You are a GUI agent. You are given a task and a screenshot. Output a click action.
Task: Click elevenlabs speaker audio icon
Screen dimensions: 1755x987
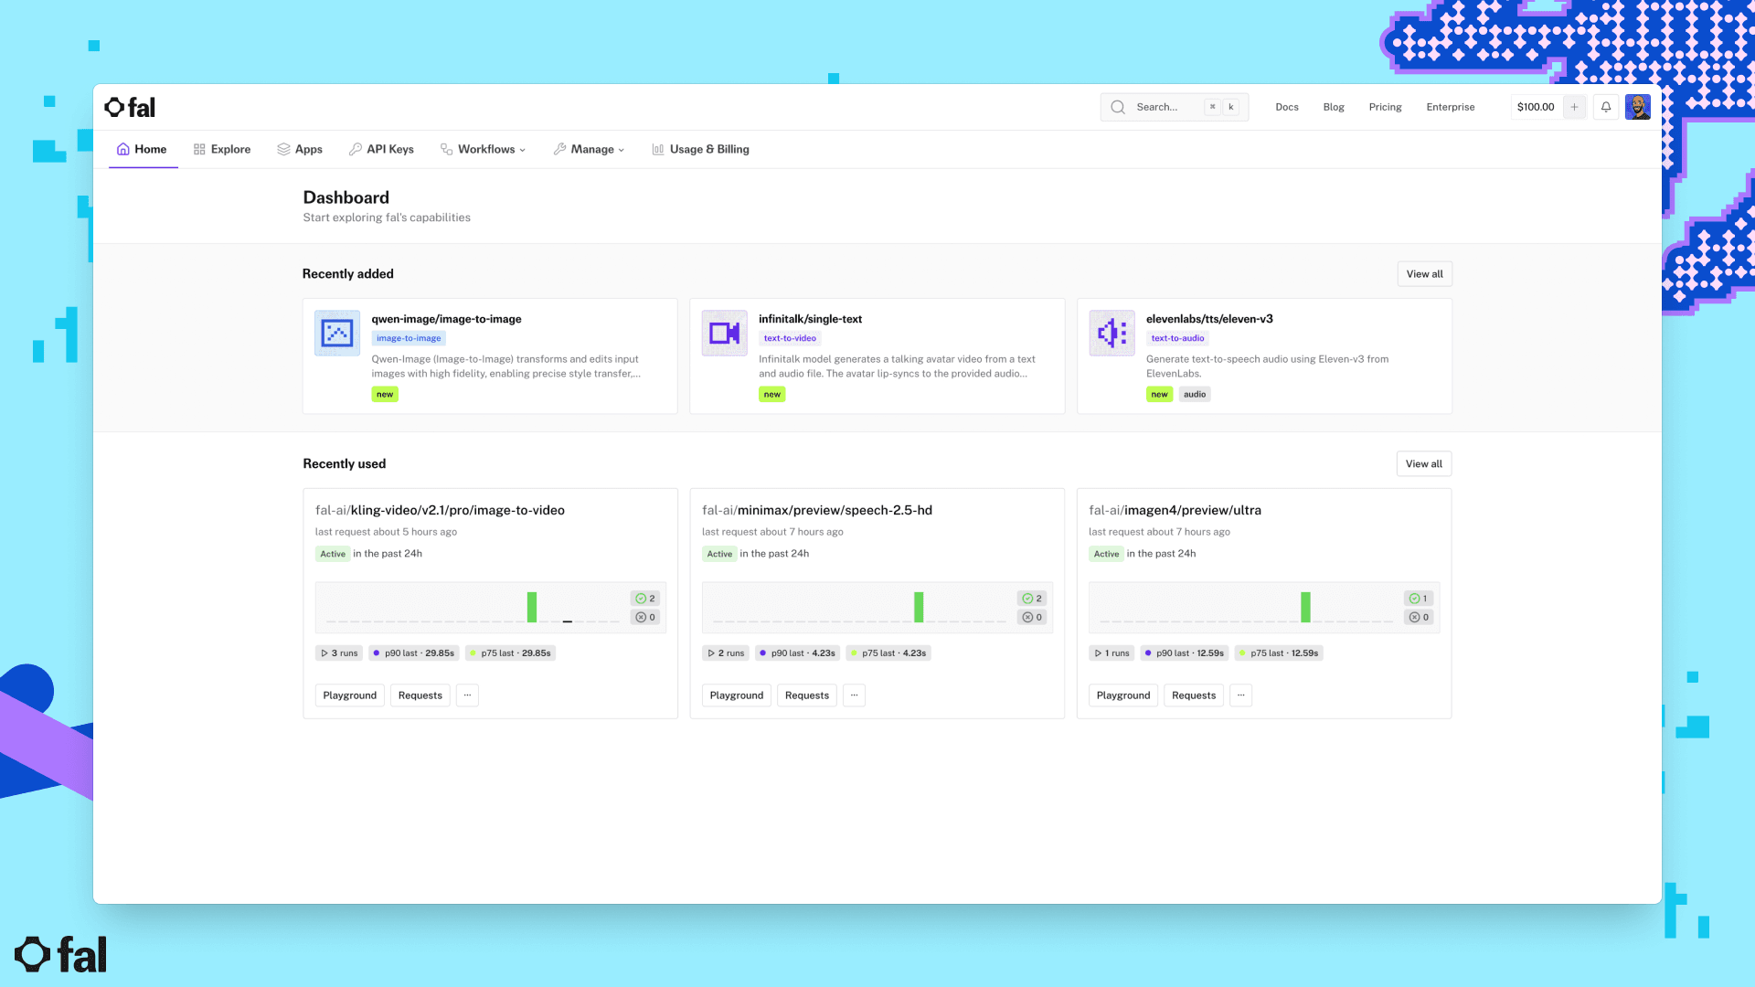pyautogui.click(x=1111, y=334)
